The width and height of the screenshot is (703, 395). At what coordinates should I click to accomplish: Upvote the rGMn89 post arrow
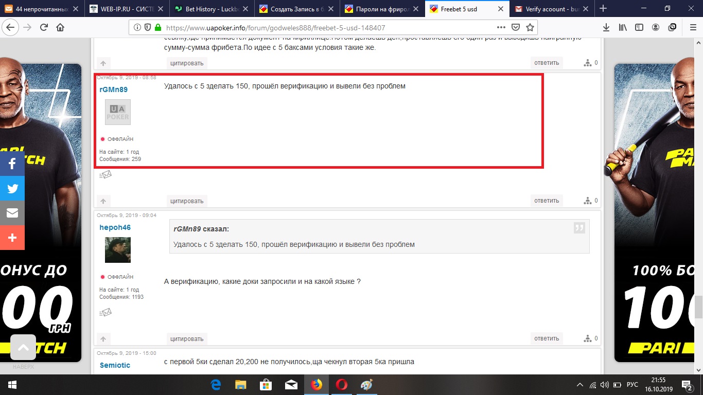(103, 201)
